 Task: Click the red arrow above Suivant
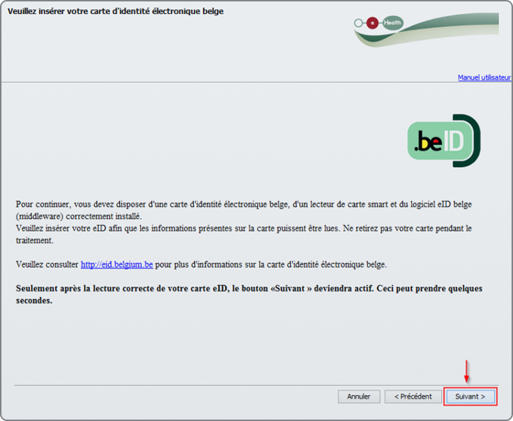(466, 372)
